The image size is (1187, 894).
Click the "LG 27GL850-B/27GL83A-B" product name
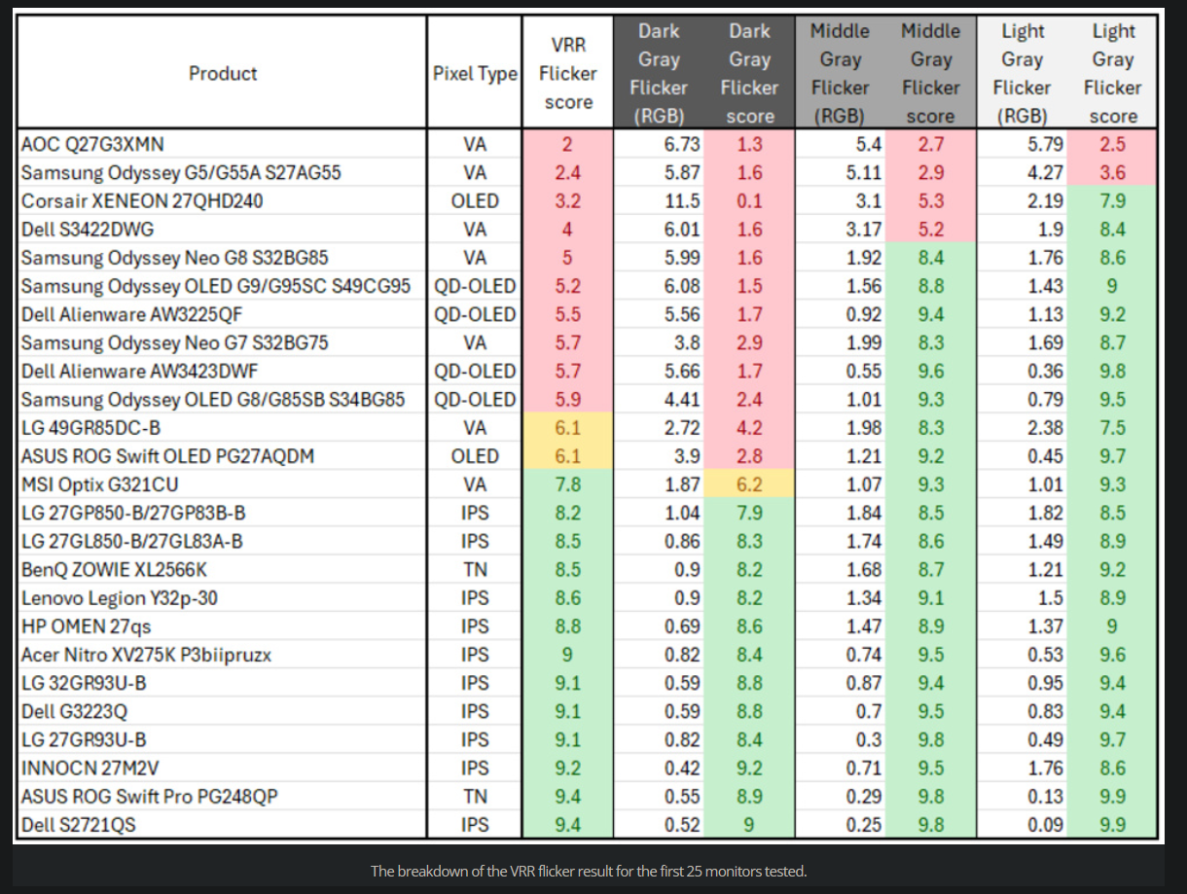[132, 541]
